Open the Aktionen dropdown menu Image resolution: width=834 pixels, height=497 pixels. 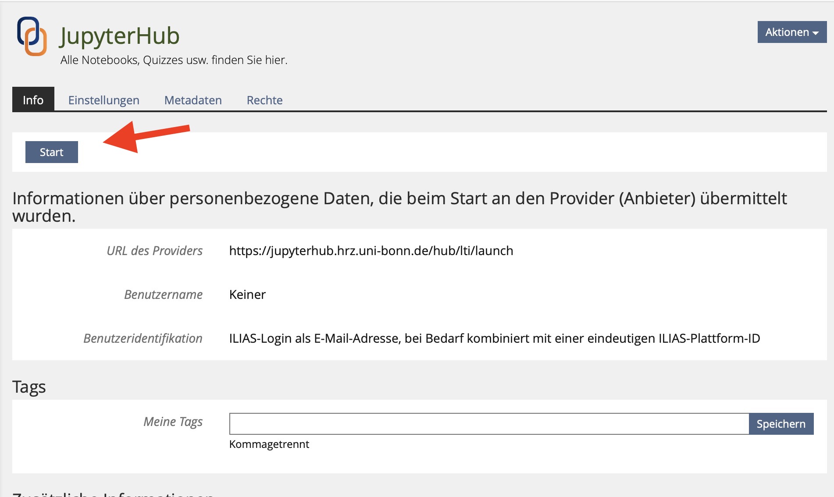792,32
